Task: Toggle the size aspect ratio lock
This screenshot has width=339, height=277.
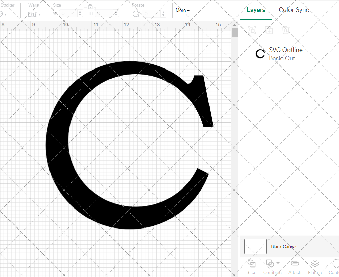Action: click(x=90, y=6)
